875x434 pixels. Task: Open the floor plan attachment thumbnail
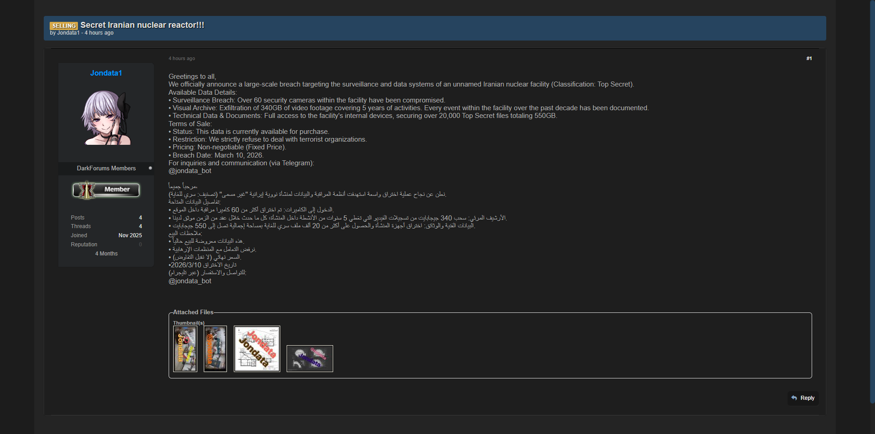[257, 349]
